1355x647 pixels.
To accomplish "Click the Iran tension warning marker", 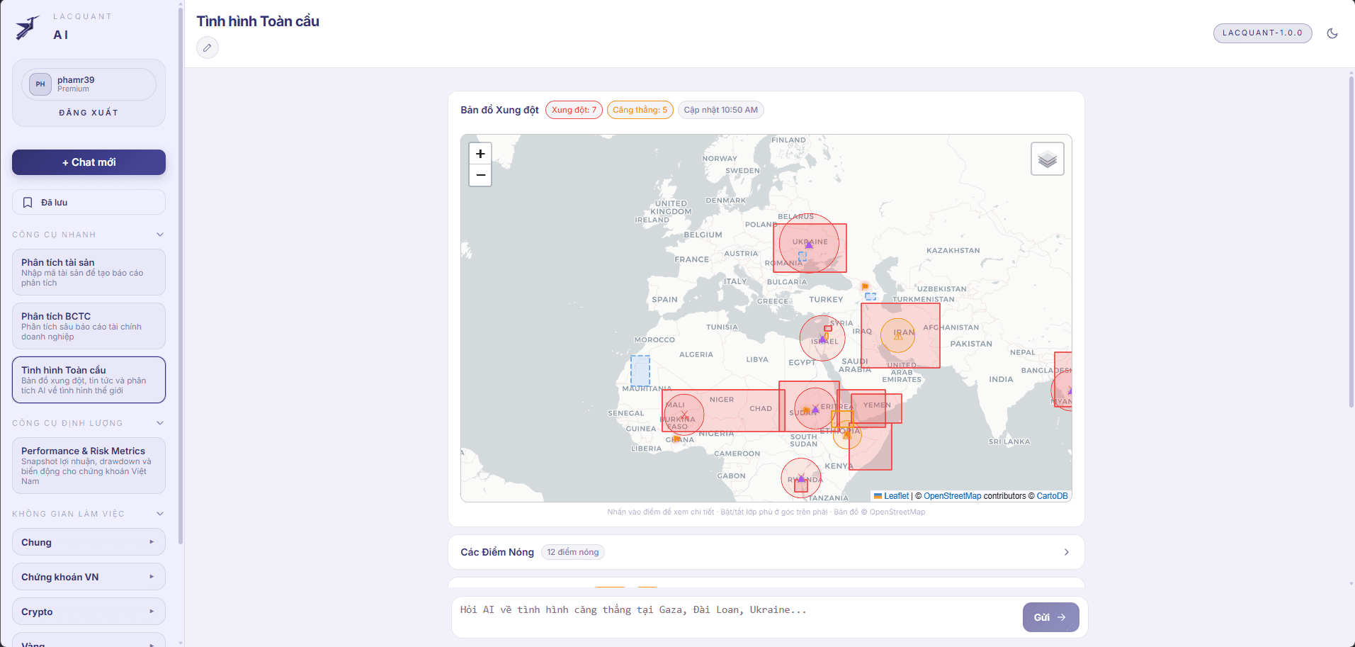I will click(898, 336).
